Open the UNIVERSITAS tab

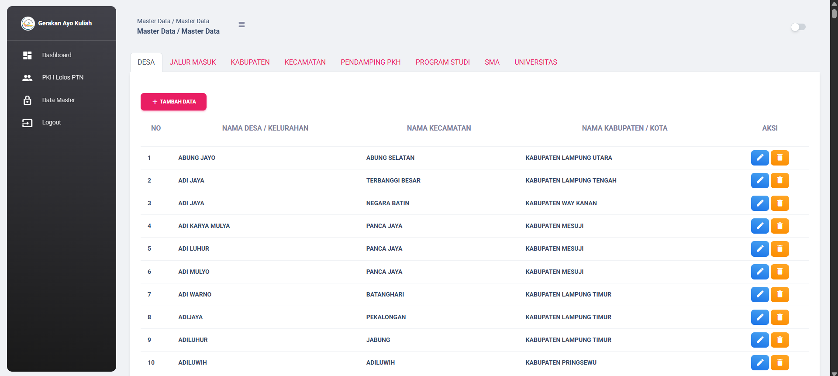pos(536,62)
